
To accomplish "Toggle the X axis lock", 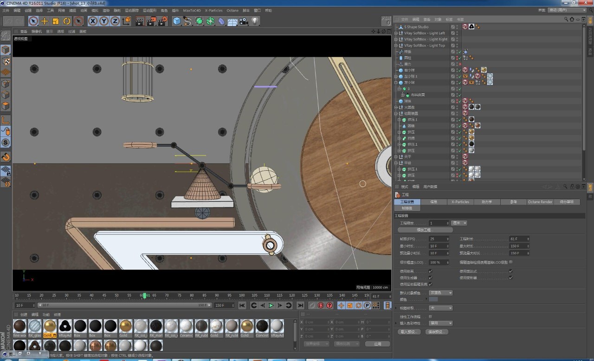I will pos(93,21).
